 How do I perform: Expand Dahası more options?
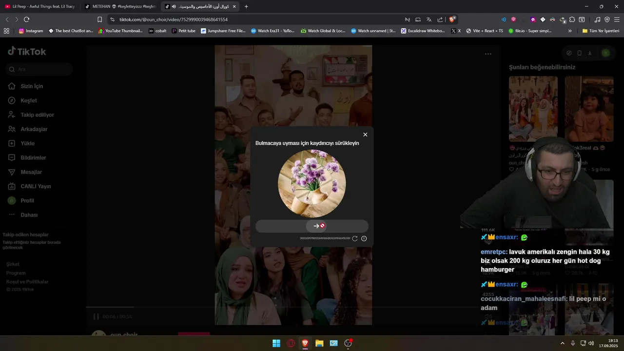(29, 215)
